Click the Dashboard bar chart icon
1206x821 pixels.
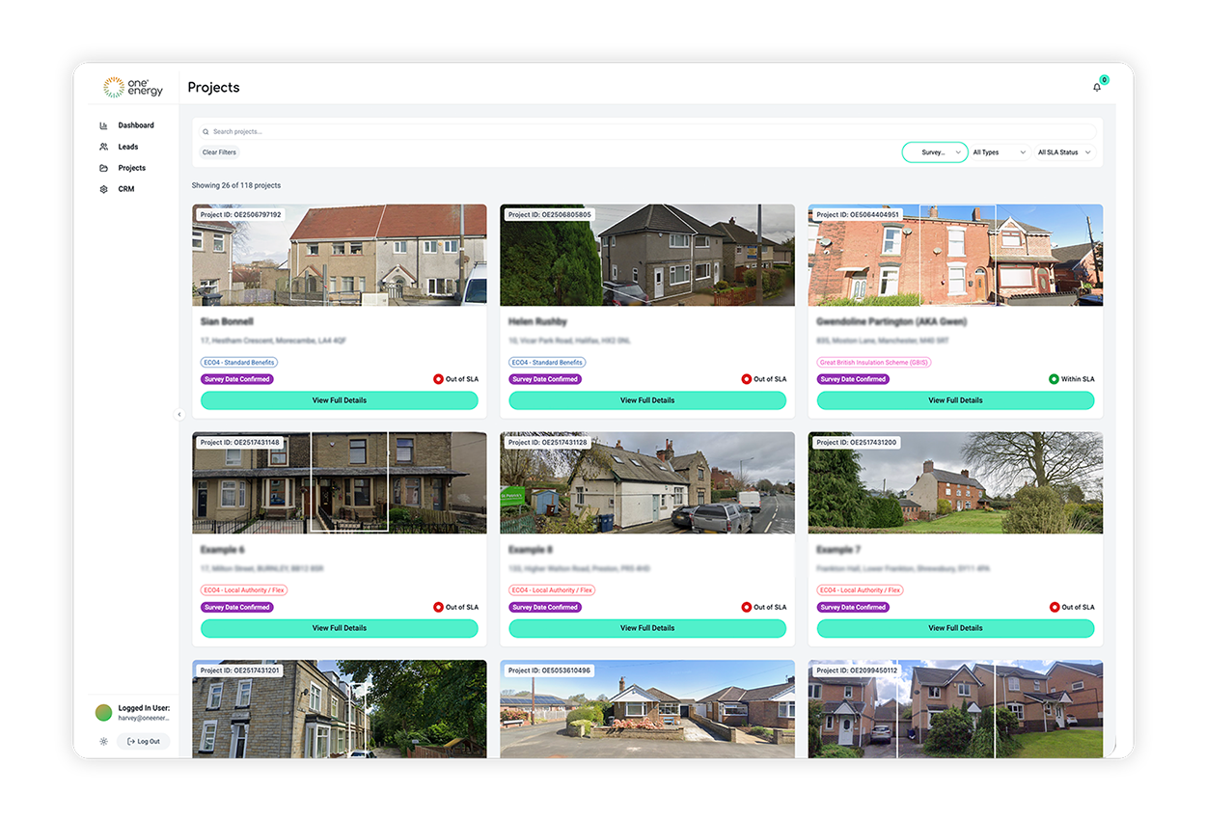click(x=103, y=125)
